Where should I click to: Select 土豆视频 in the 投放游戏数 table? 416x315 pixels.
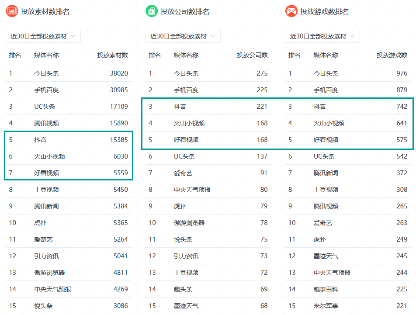point(326,190)
